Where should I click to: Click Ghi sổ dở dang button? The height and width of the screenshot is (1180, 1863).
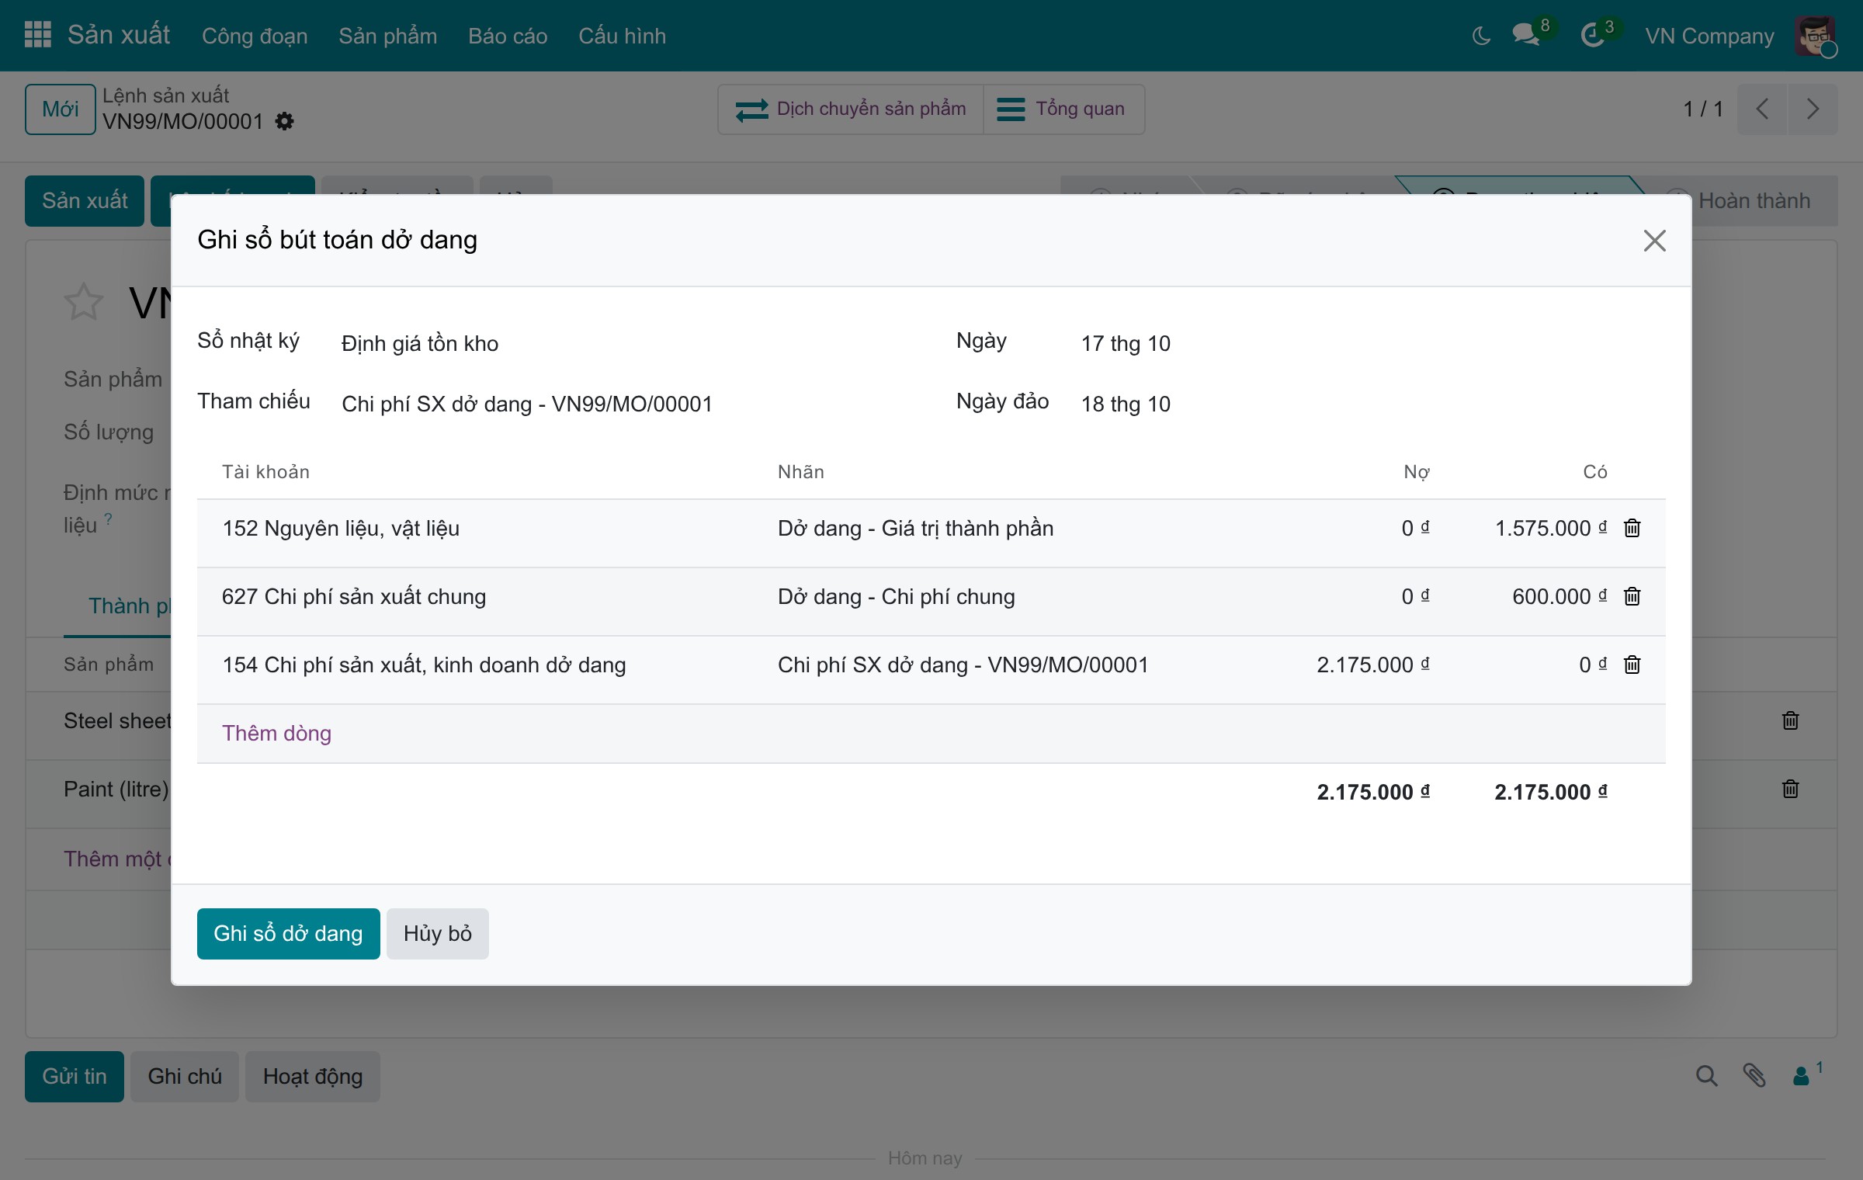point(288,933)
